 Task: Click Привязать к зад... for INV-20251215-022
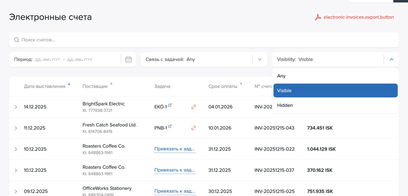175,149
